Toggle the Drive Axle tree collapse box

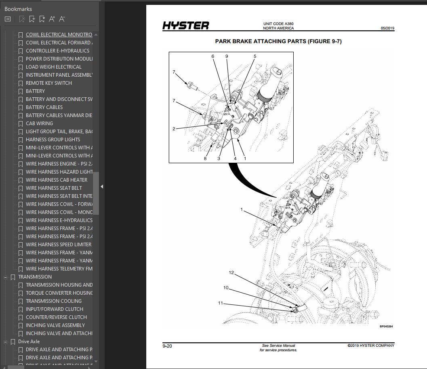point(5,342)
